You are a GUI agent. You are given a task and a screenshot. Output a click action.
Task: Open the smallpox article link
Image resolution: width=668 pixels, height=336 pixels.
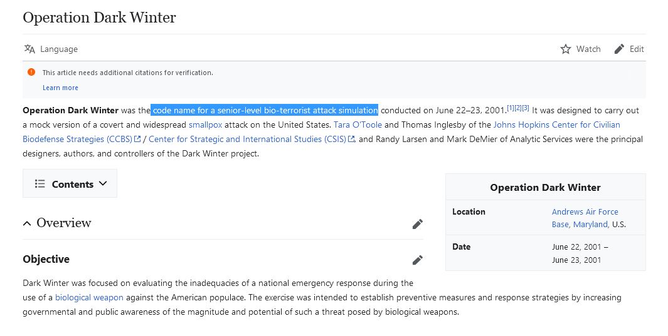pos(205,125)
